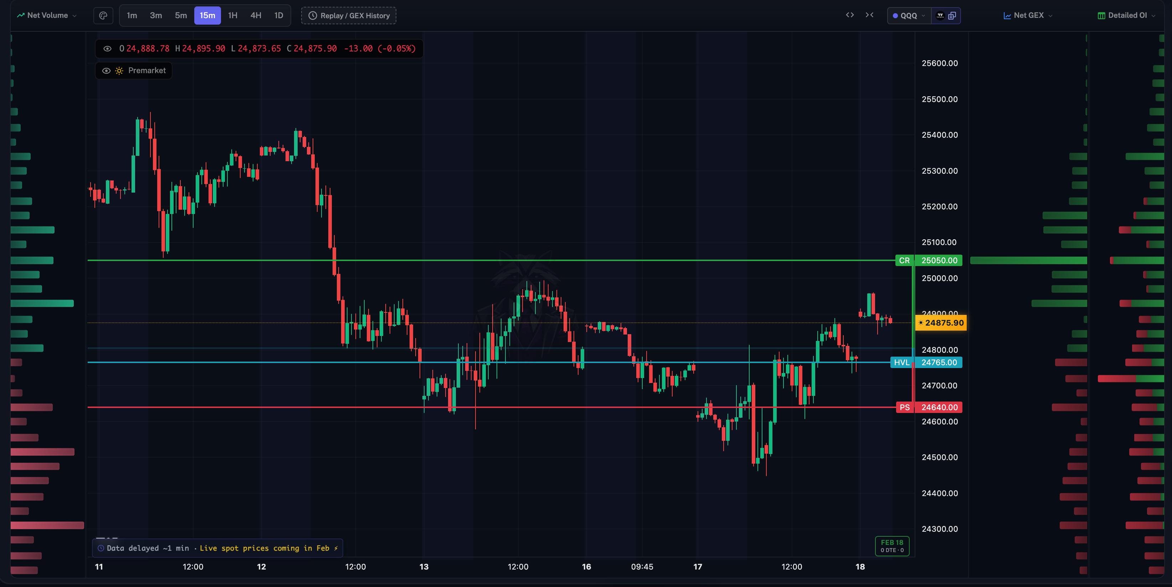Click the TradingView logo icon
This screenshot has height=587, width=1172.
(940, 15)
